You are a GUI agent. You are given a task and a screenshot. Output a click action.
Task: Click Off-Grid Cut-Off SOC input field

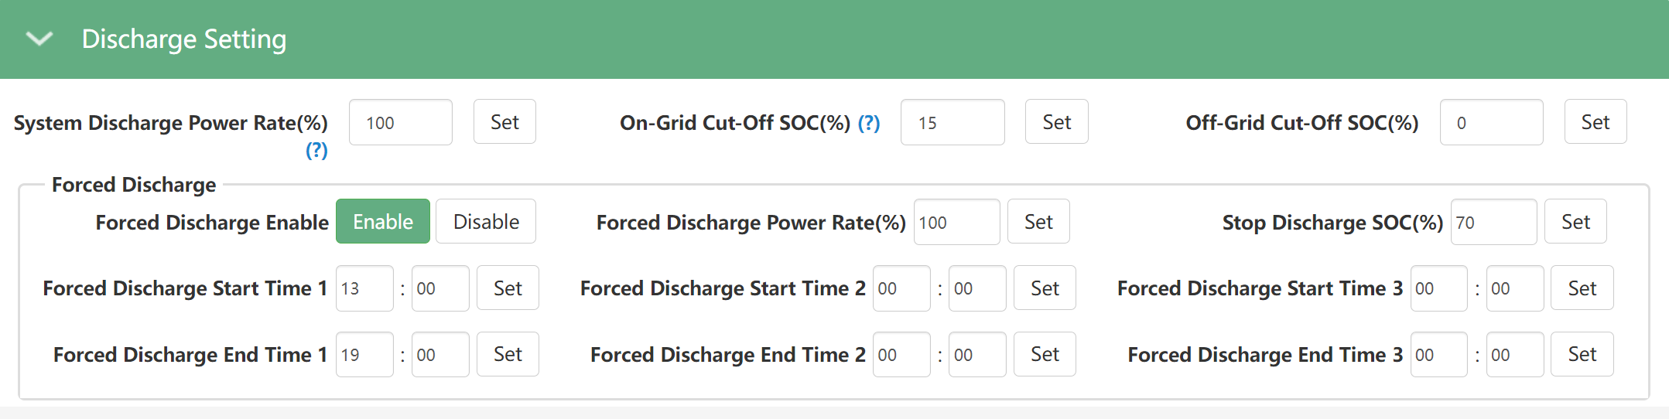coord(1491,122)
